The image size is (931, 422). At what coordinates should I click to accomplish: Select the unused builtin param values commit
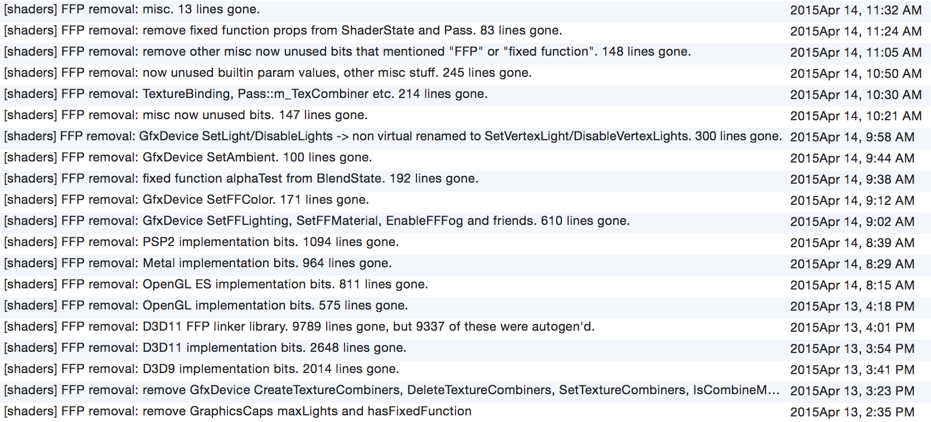(465, 73)
